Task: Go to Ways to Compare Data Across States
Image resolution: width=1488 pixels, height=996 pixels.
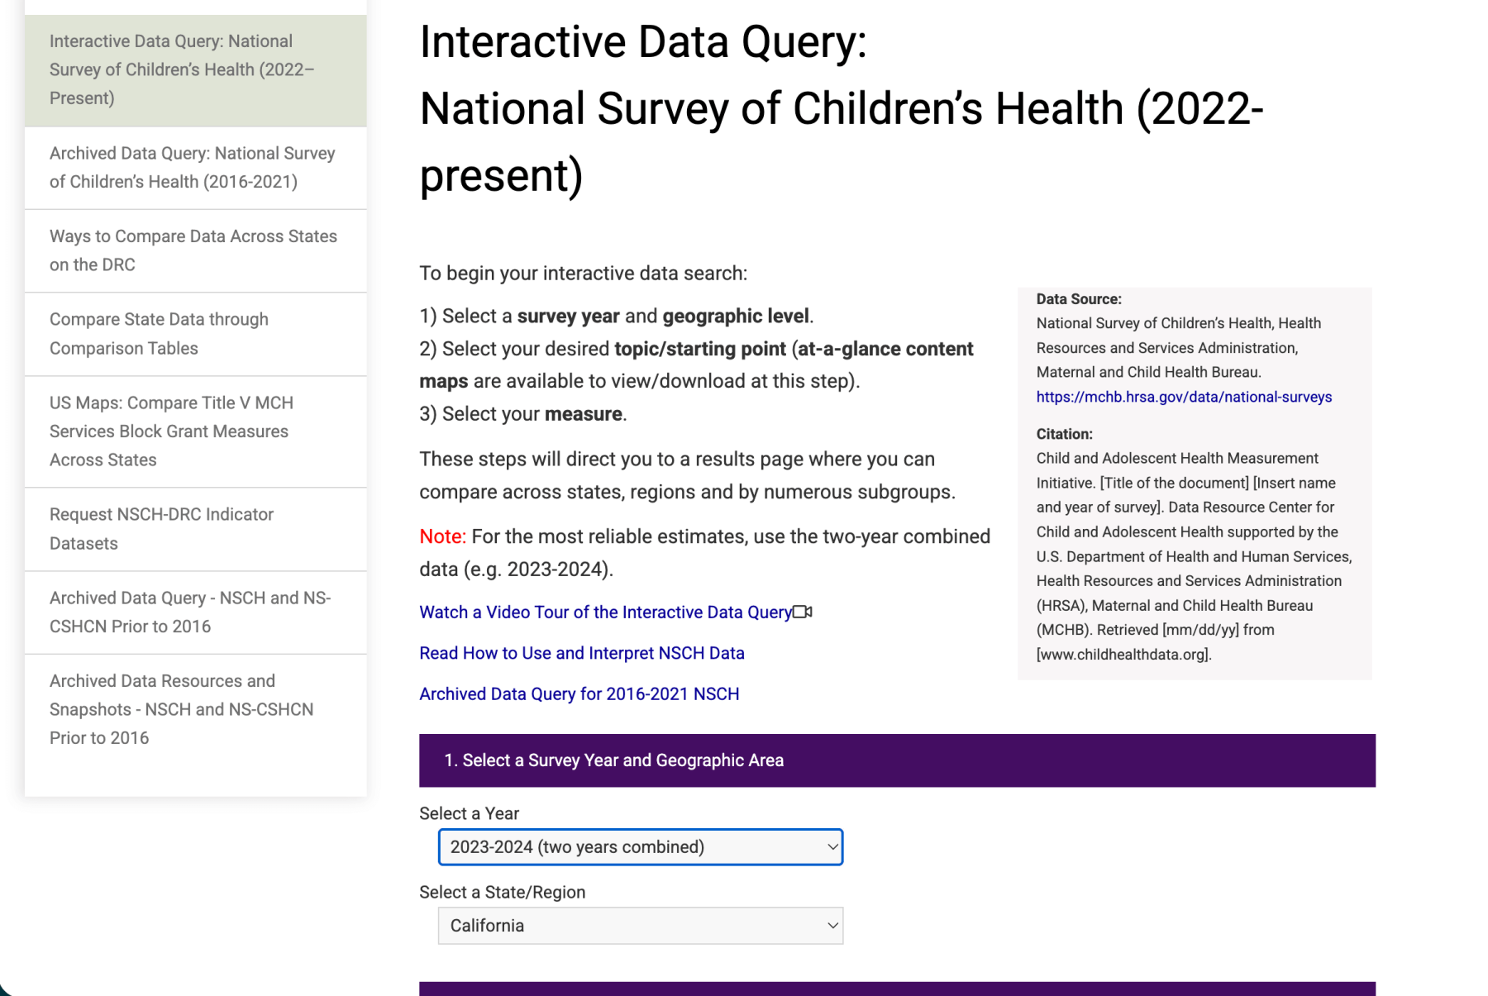Action: click(x=196, y=250)
